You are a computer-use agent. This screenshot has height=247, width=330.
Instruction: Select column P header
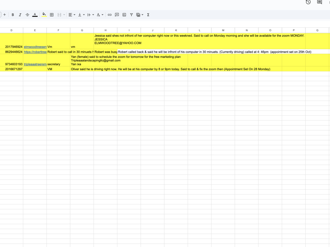pos(294,30)
